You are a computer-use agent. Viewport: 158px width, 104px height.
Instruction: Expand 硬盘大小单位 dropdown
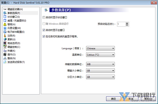tap(100, 71)
